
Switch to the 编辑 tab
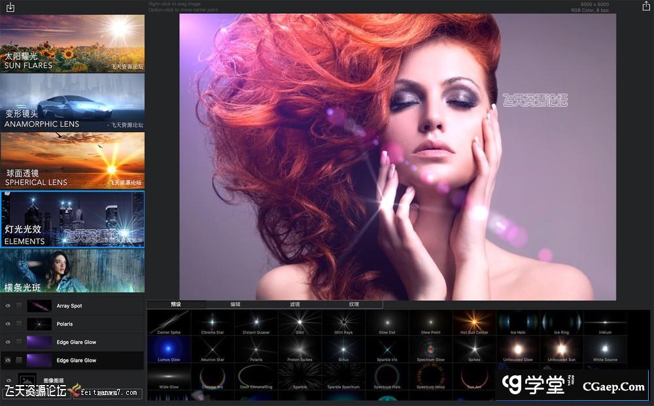pyautogui.click(x=235, y=305)
